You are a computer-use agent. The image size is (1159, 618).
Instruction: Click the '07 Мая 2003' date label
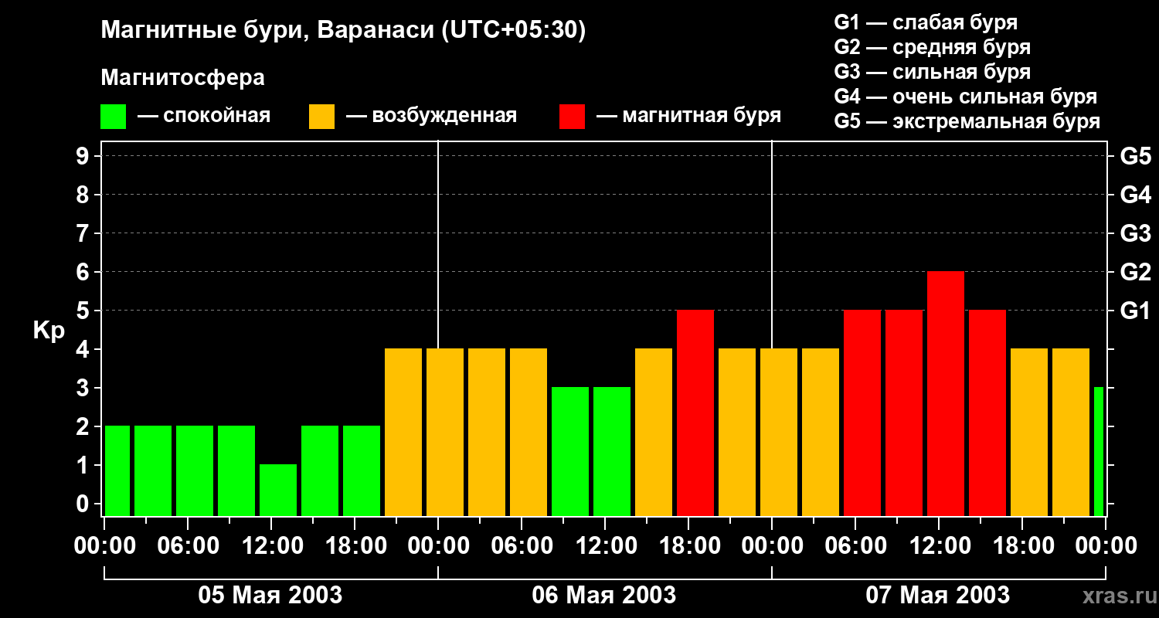(x=938, y=595)
